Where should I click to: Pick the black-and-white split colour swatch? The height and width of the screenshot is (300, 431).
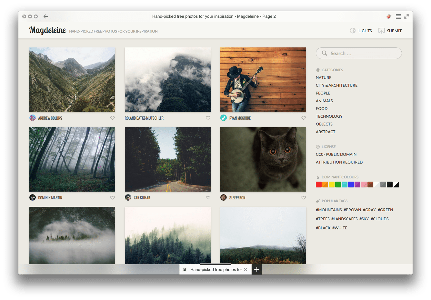pos(396,185)
